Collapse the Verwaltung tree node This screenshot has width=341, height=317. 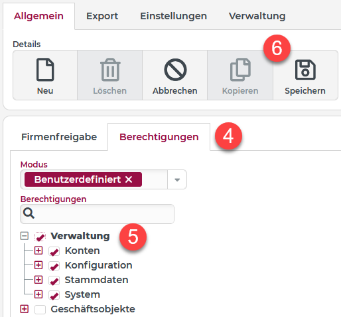[x=25, y=236]
